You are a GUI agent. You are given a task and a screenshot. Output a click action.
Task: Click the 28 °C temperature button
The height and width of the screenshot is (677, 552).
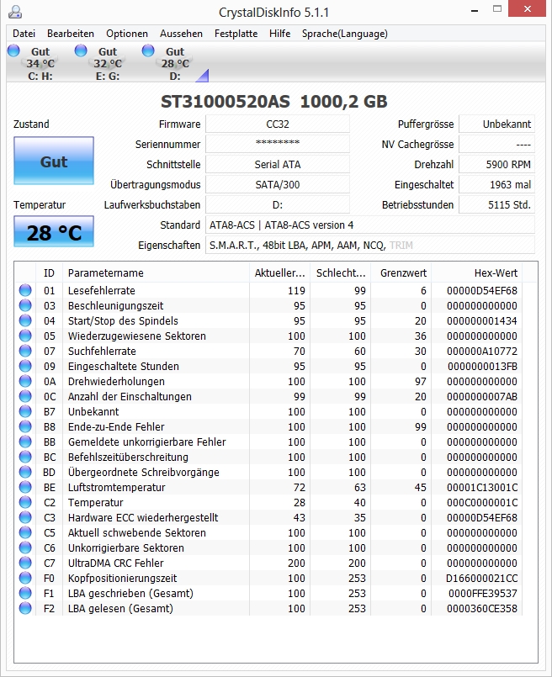[54, 232]
